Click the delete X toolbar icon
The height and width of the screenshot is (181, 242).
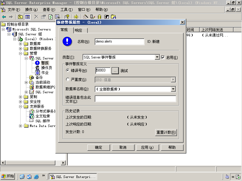36,17
